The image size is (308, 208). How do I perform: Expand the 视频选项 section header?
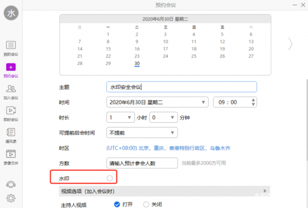tap(165, 191)
